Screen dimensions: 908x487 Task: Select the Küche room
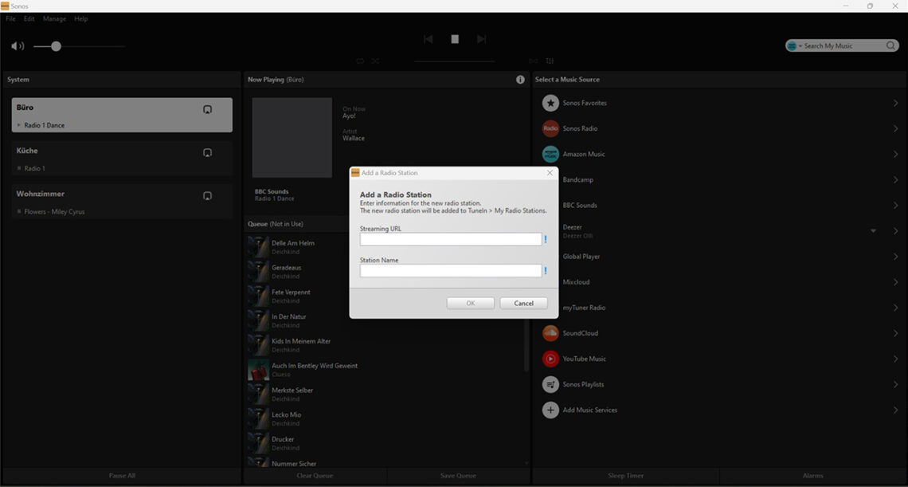[122, 159]
